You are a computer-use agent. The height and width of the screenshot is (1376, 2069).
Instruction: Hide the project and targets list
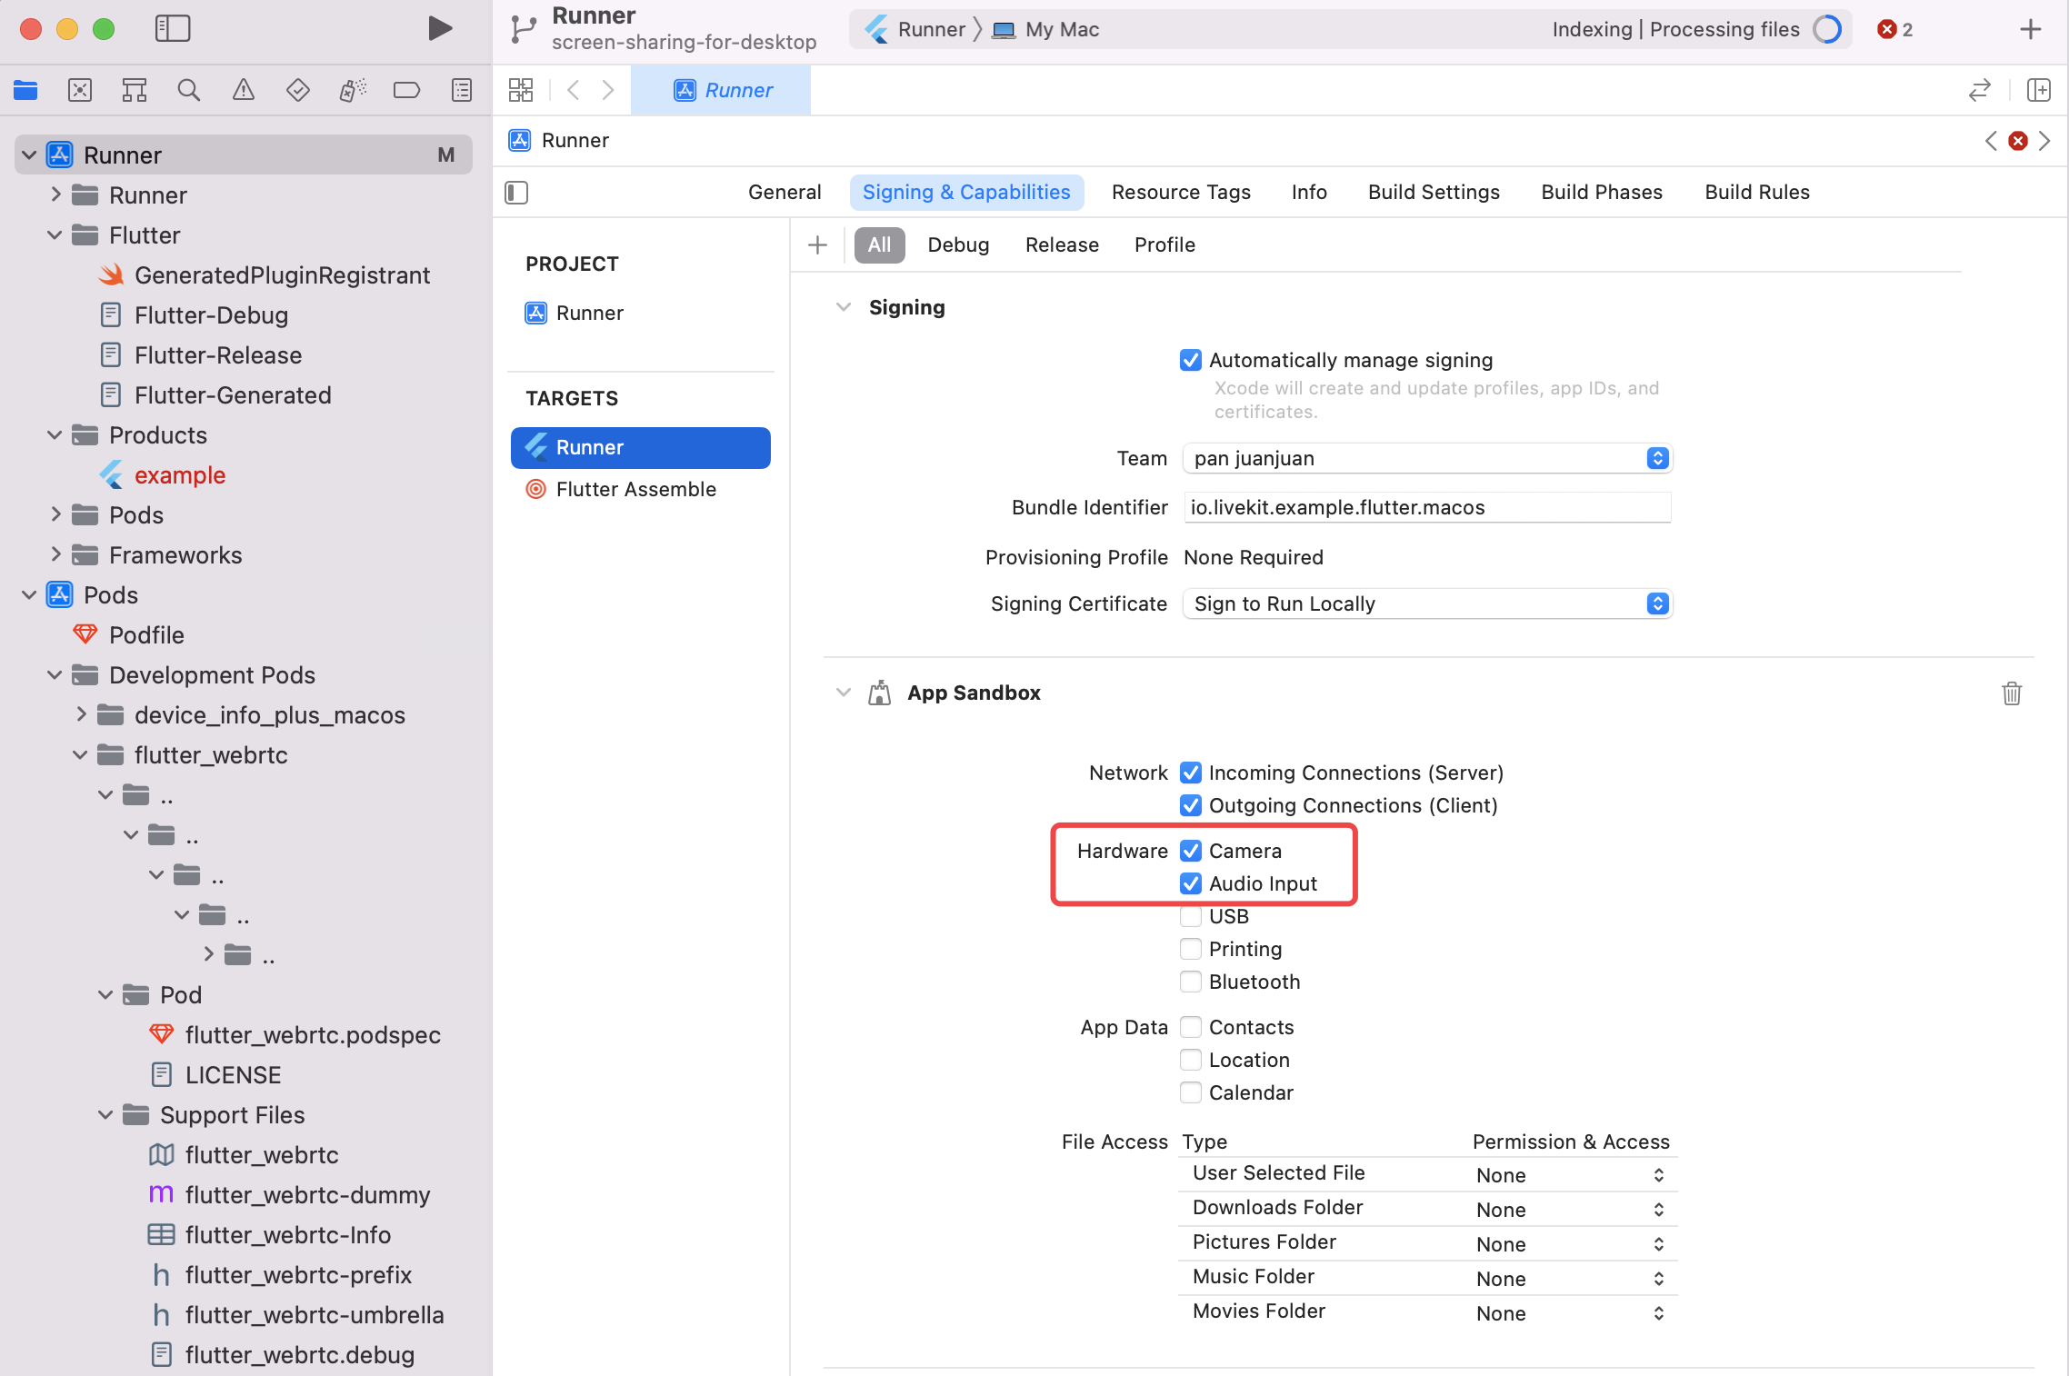[x=516, y=193]
